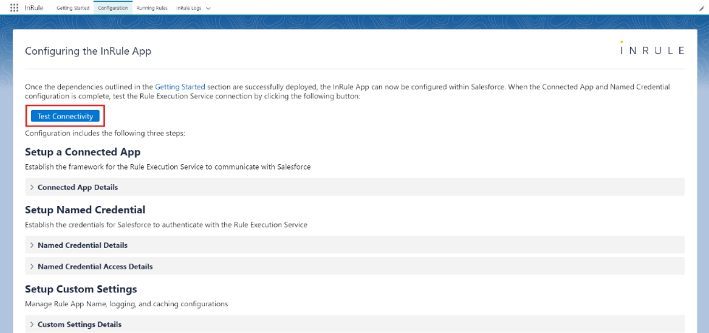Click the edit page pencil icon
Image resolution: width=709 pixels, height=333 pixels.
701,8
